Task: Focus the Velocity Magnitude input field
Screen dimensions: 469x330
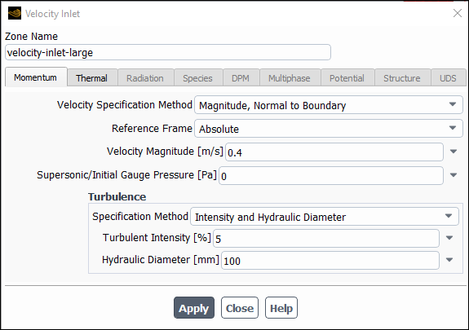Action: pyautogui.click(x=334, y=152)
